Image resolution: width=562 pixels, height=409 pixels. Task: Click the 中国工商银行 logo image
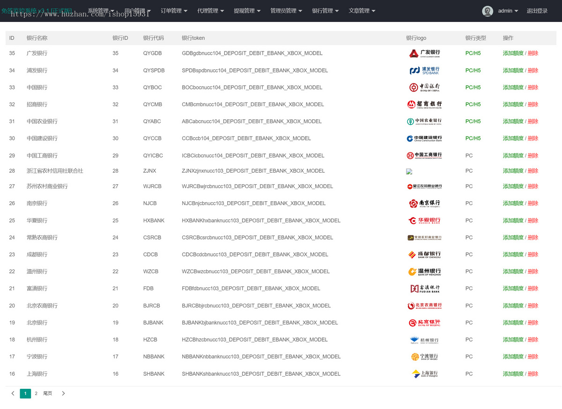coord(424,155)
